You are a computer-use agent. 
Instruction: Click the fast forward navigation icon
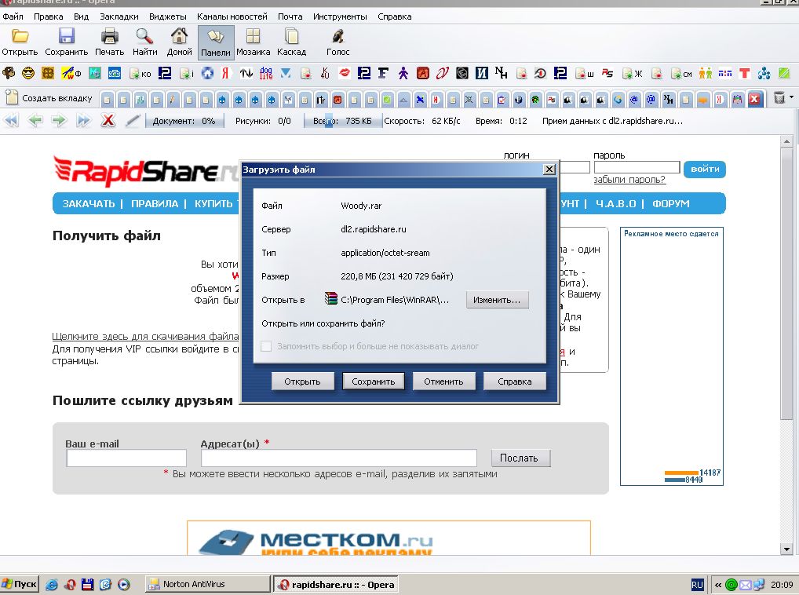tap(83, 121)
